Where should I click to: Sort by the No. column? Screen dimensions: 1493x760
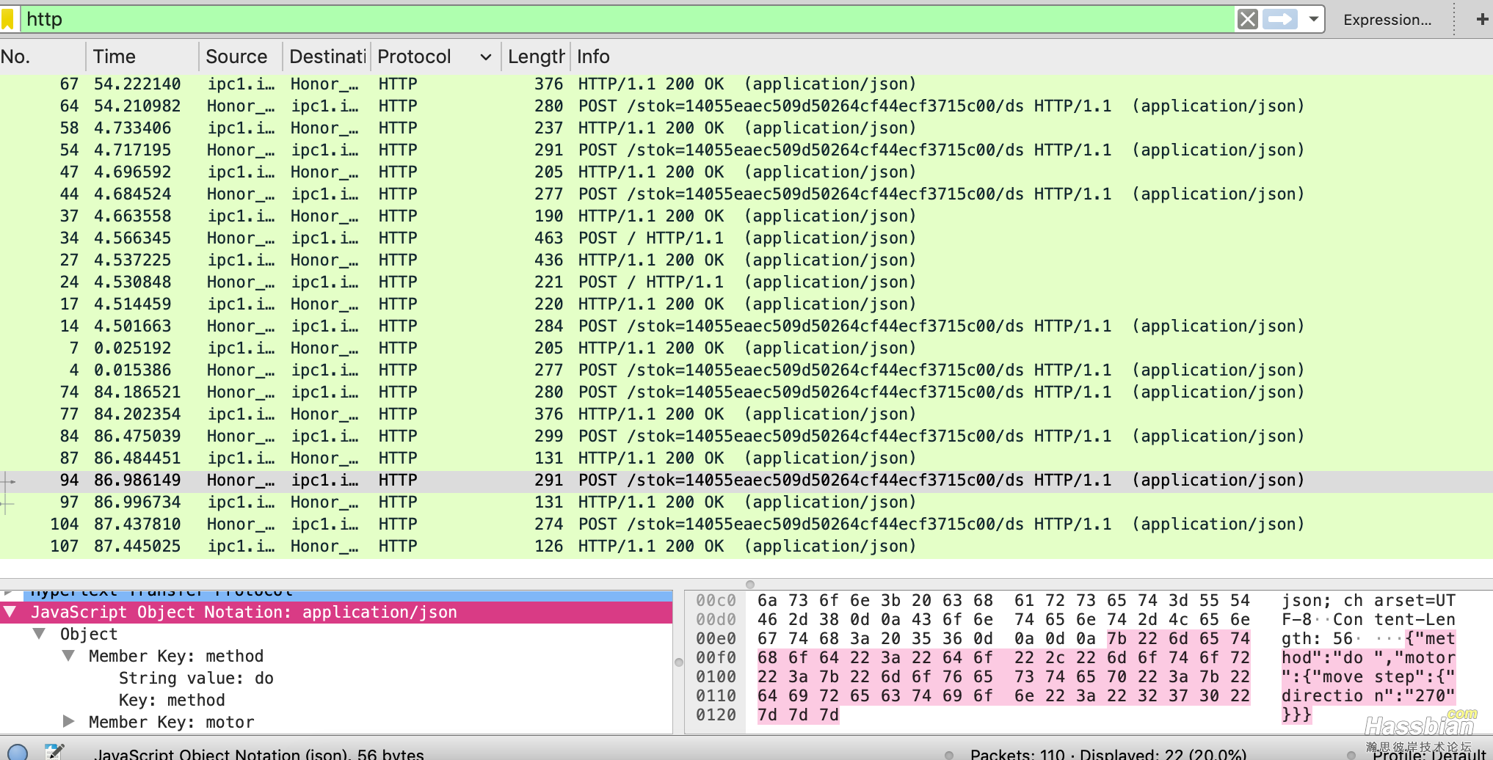pos(43,56)
